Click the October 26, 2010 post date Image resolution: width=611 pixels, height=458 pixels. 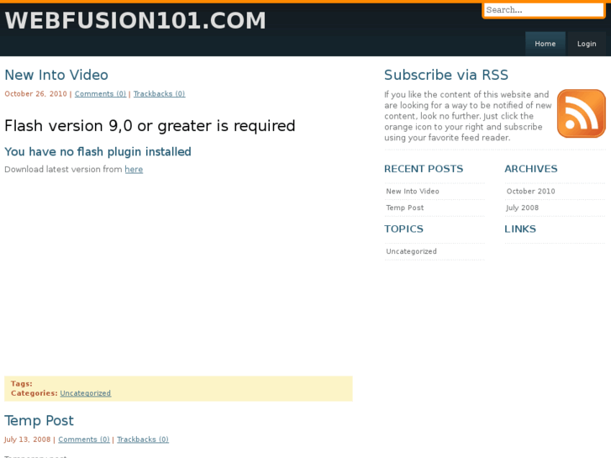point(35,94)
